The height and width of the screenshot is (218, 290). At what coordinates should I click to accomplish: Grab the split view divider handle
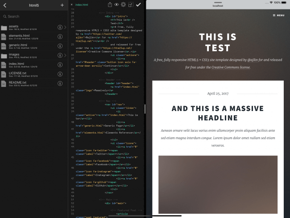tap(145, 109)
